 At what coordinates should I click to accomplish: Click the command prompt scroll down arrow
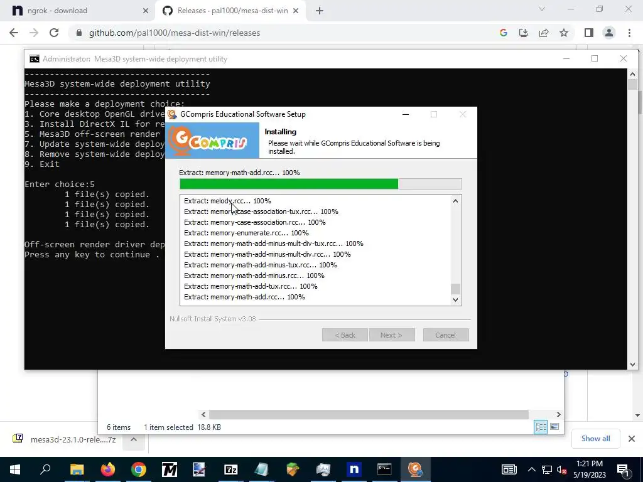632,365
